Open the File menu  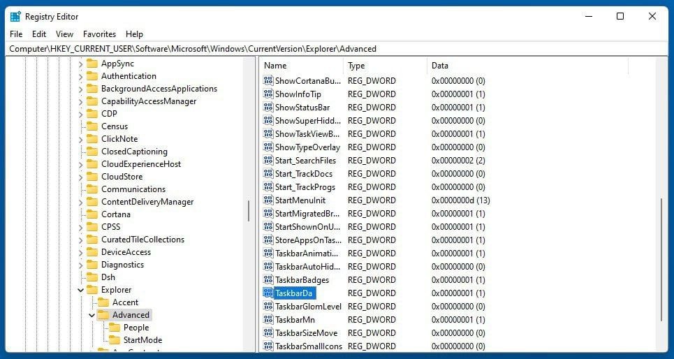(16, 34)
